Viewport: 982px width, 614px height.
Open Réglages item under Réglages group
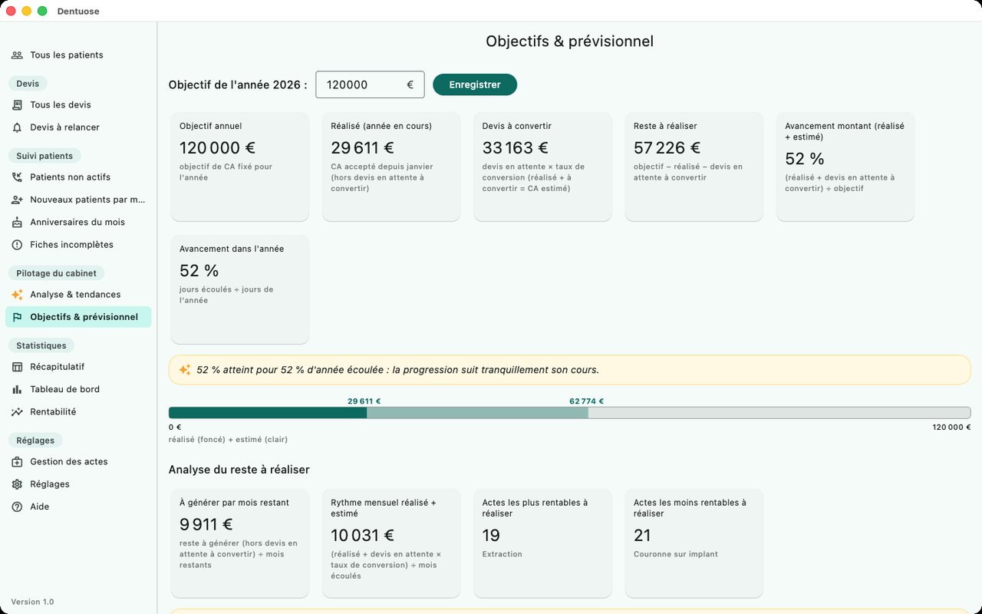[78, 484]
